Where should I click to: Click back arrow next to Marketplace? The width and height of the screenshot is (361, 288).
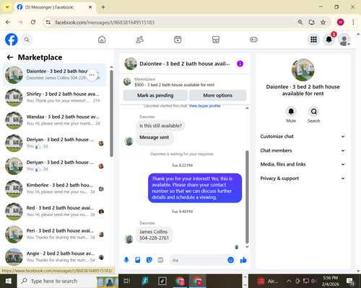[x=10, y=57]
